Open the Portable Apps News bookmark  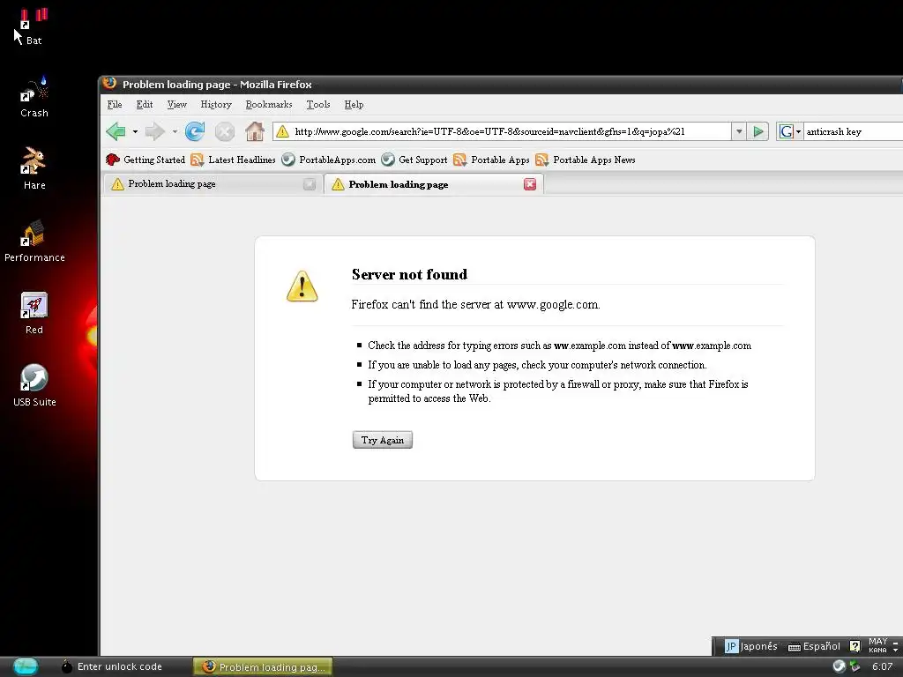point(586,160)
